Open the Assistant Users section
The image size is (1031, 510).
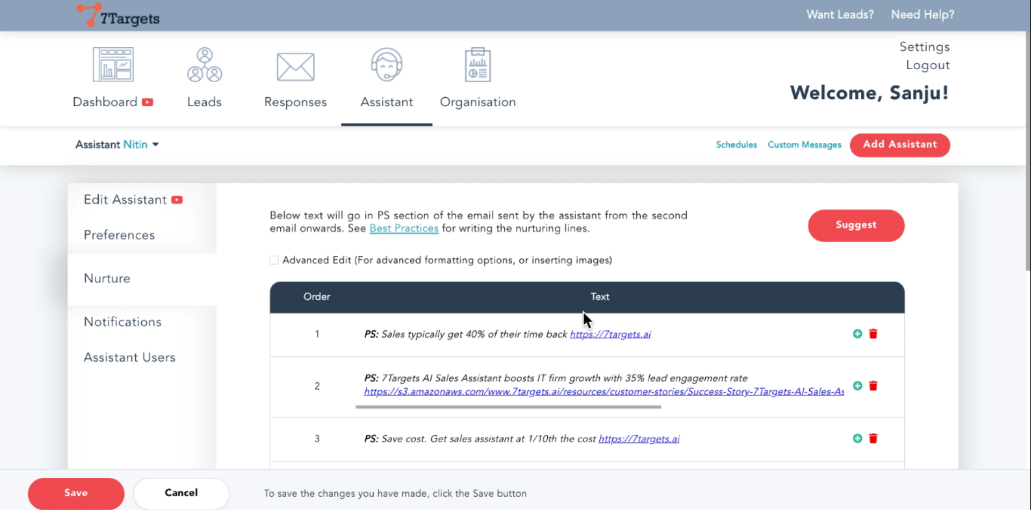coord(129,358)
